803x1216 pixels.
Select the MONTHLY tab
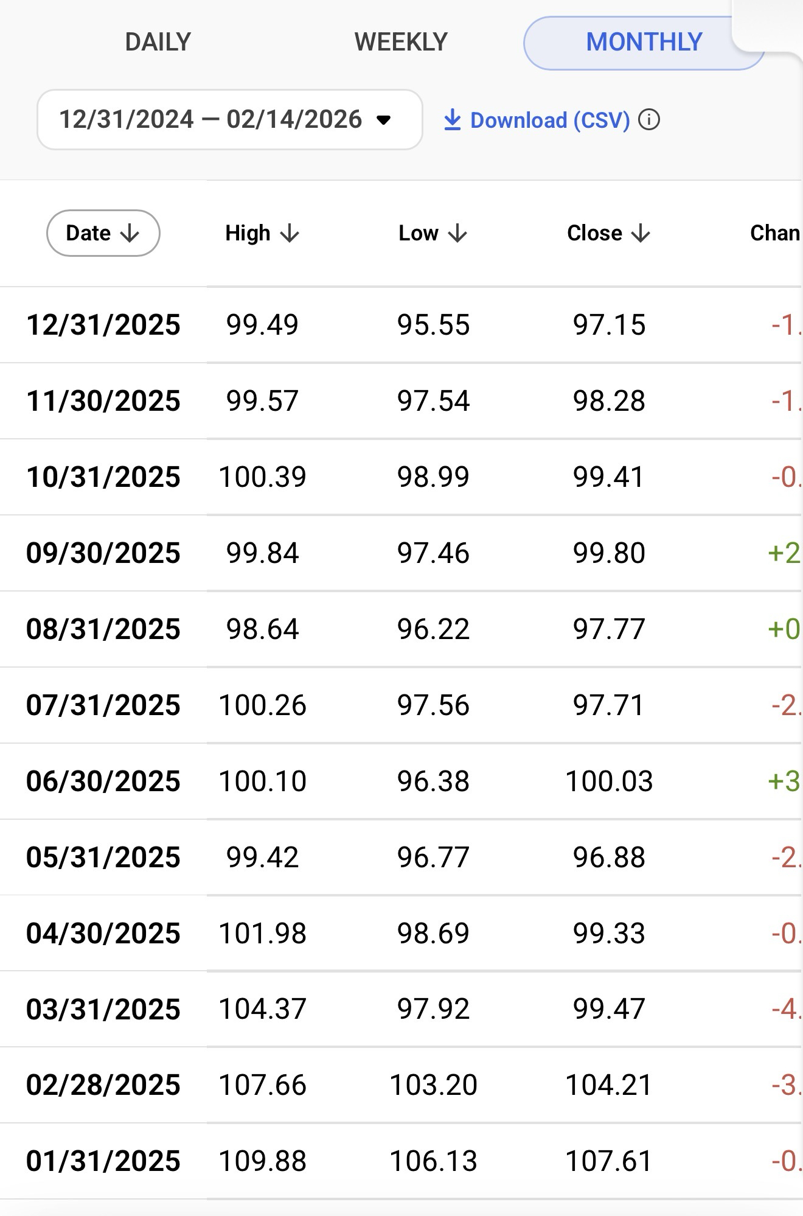(644, 42)
